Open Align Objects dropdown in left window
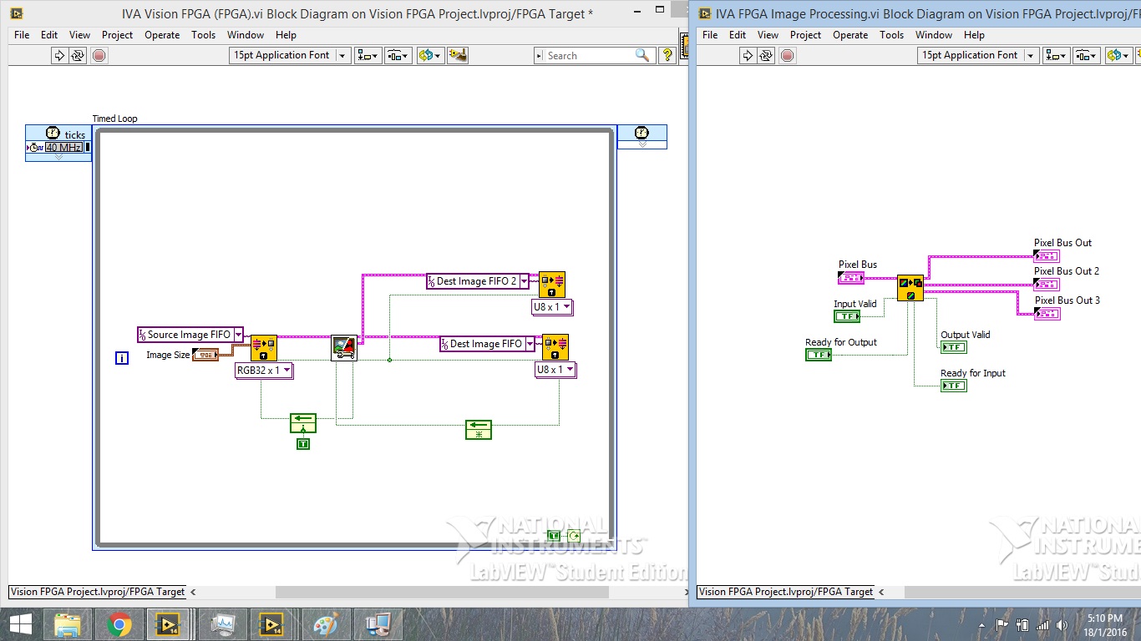 click(x=368, y=55)
